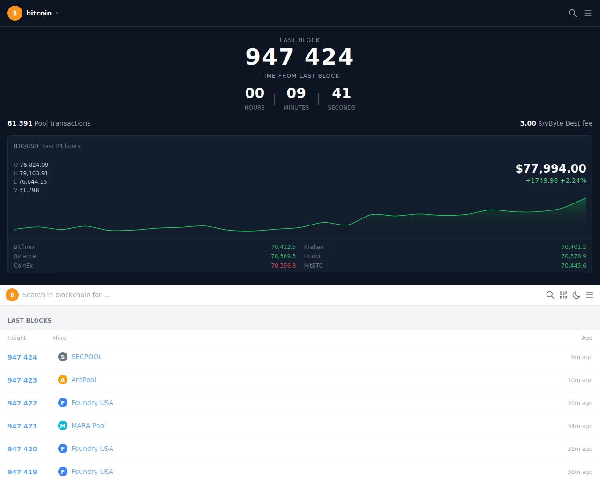
Task: Click the high value H 79,163.91
Action: pos(31,173)
